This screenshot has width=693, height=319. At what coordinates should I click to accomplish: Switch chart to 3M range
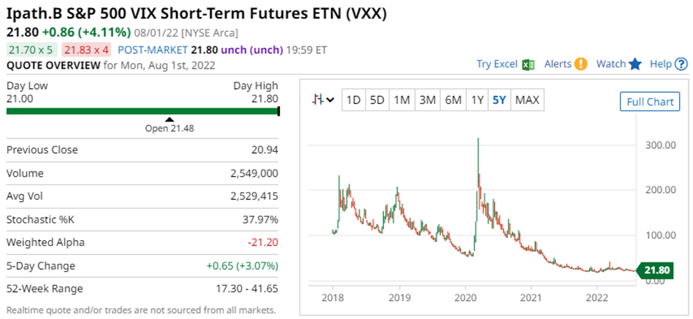pos(427,100)
